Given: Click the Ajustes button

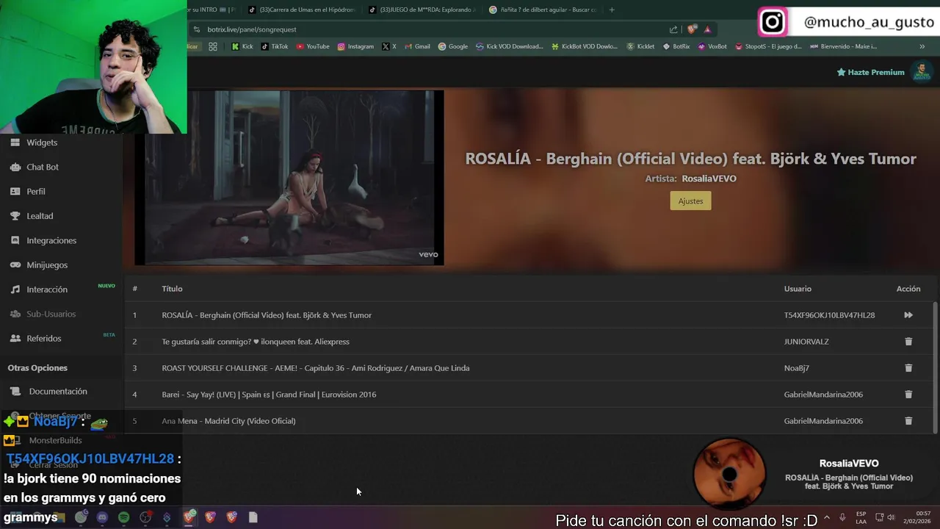Looking at the screenshot, I should coord(690,201).
